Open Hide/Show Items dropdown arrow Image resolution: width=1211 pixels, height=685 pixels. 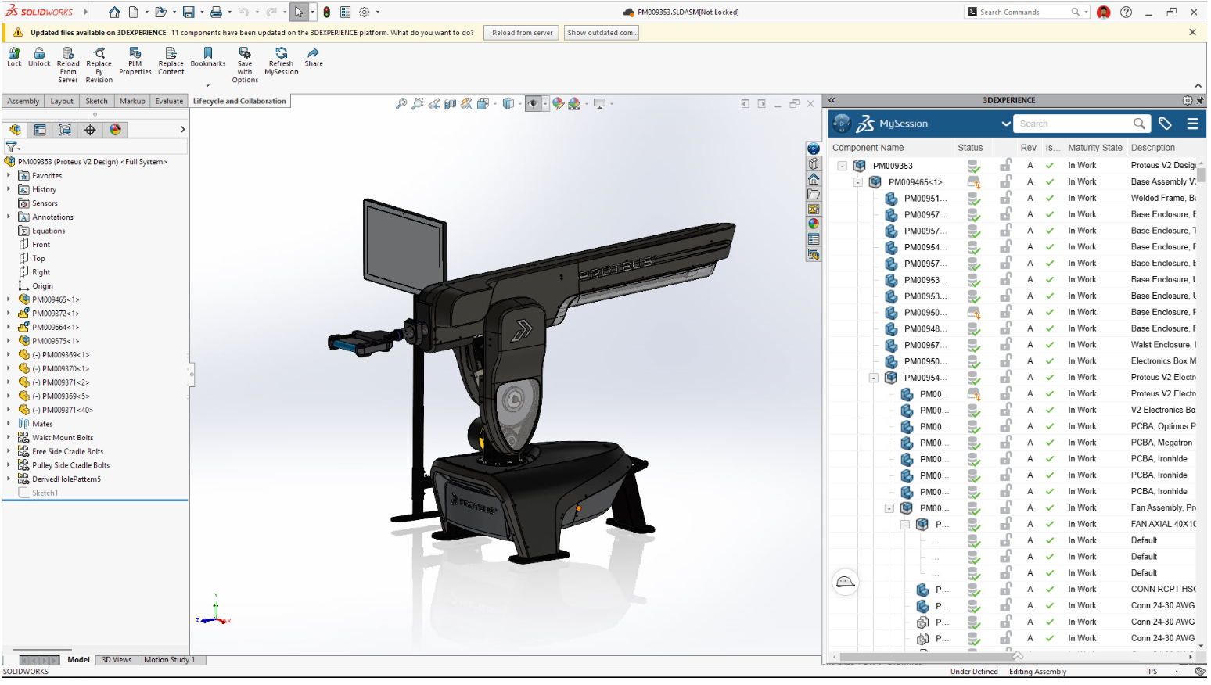point(545,103)
